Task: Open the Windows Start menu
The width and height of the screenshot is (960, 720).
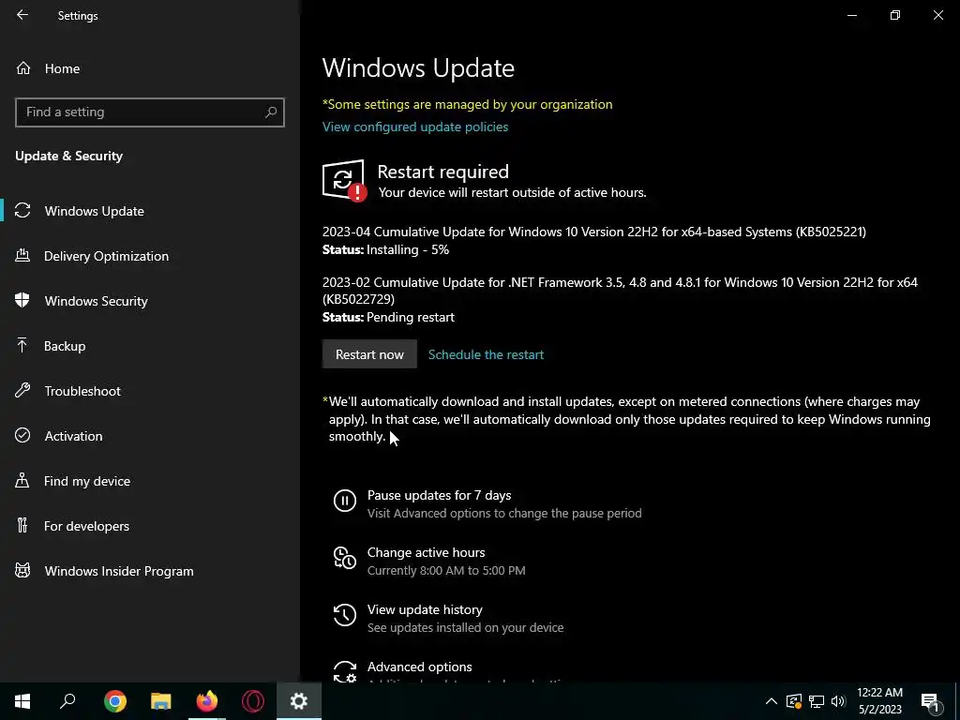Action: click(22, 701)
